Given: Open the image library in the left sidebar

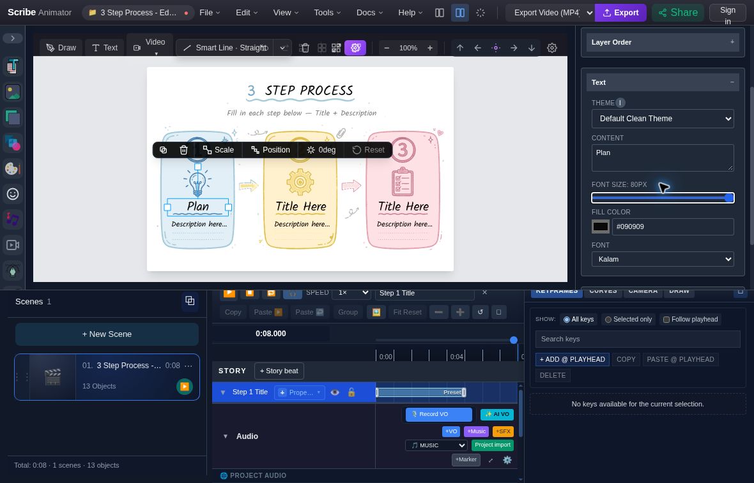Looking at the screenshot, I should tap(13, 92).
